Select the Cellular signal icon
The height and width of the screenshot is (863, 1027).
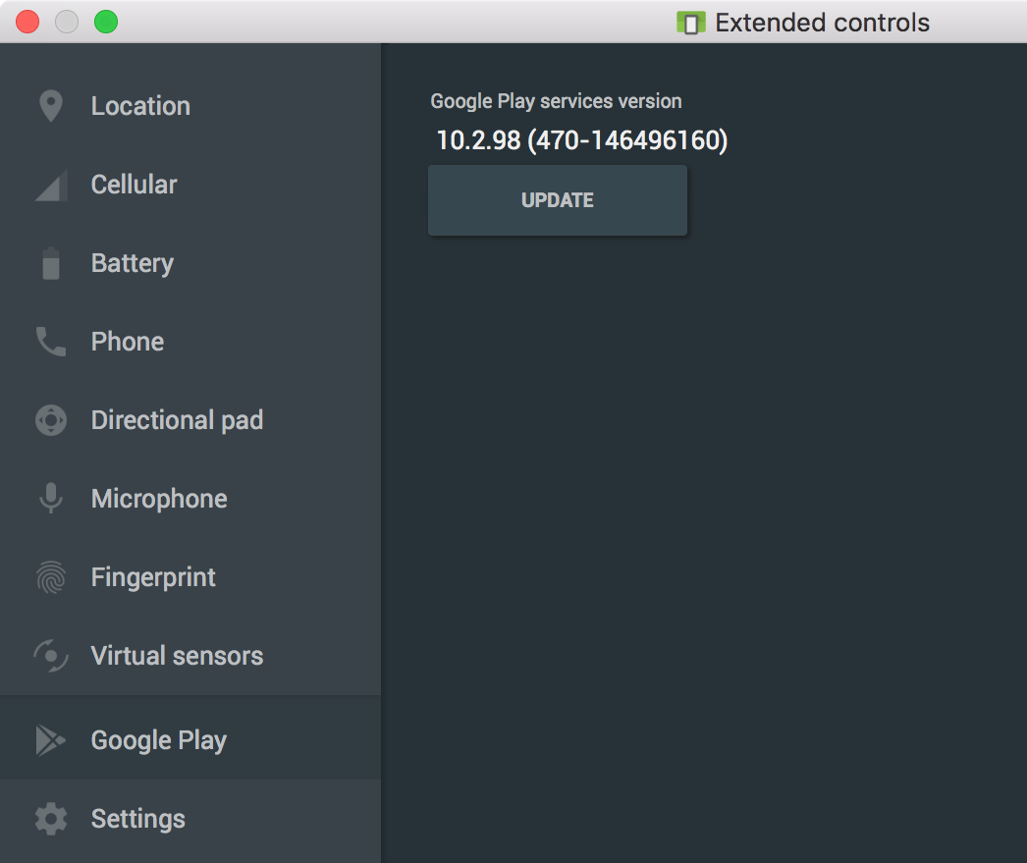tap(51, 186)
